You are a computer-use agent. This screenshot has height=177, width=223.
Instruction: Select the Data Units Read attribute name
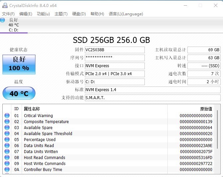[x=39, y=145]
